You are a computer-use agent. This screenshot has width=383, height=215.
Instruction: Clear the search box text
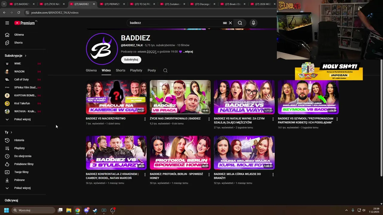coord(230,23)
